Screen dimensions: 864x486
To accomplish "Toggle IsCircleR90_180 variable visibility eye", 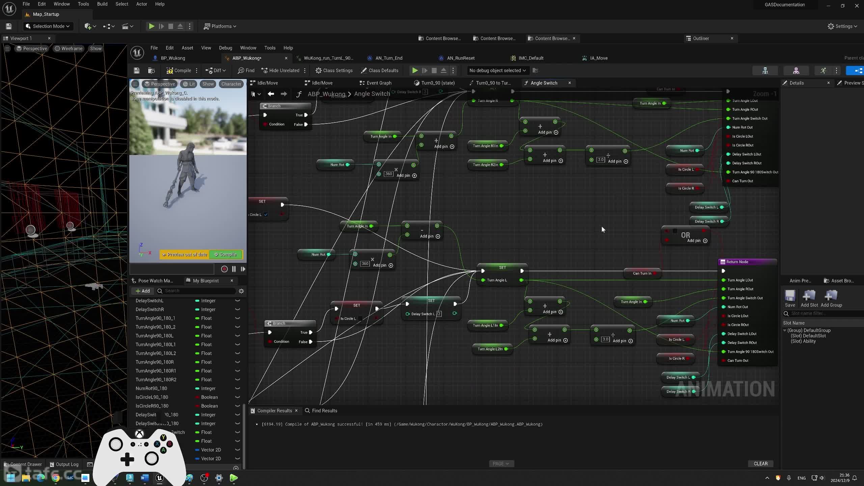I will pyautogui.click(x=237, y=406).
